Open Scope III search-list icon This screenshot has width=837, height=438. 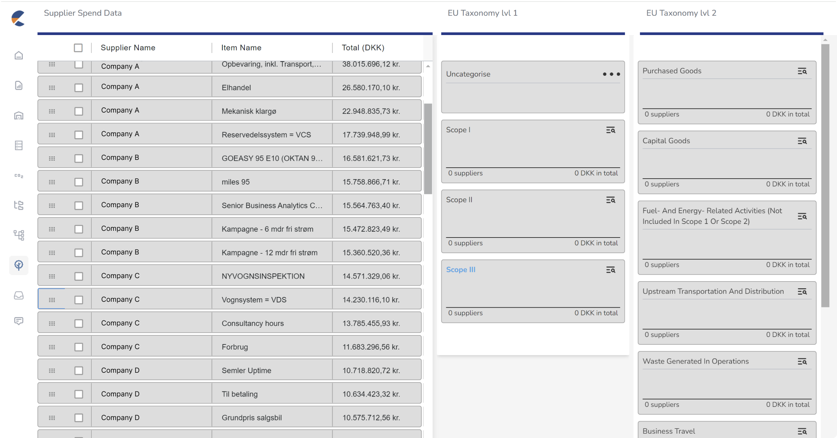tap(611, 270)
